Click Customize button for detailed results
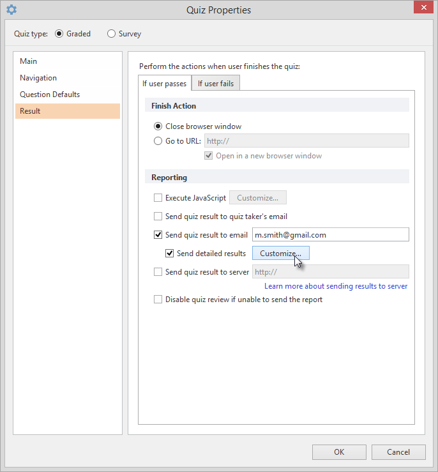This screenshot has width=438, height=472. 280,254
